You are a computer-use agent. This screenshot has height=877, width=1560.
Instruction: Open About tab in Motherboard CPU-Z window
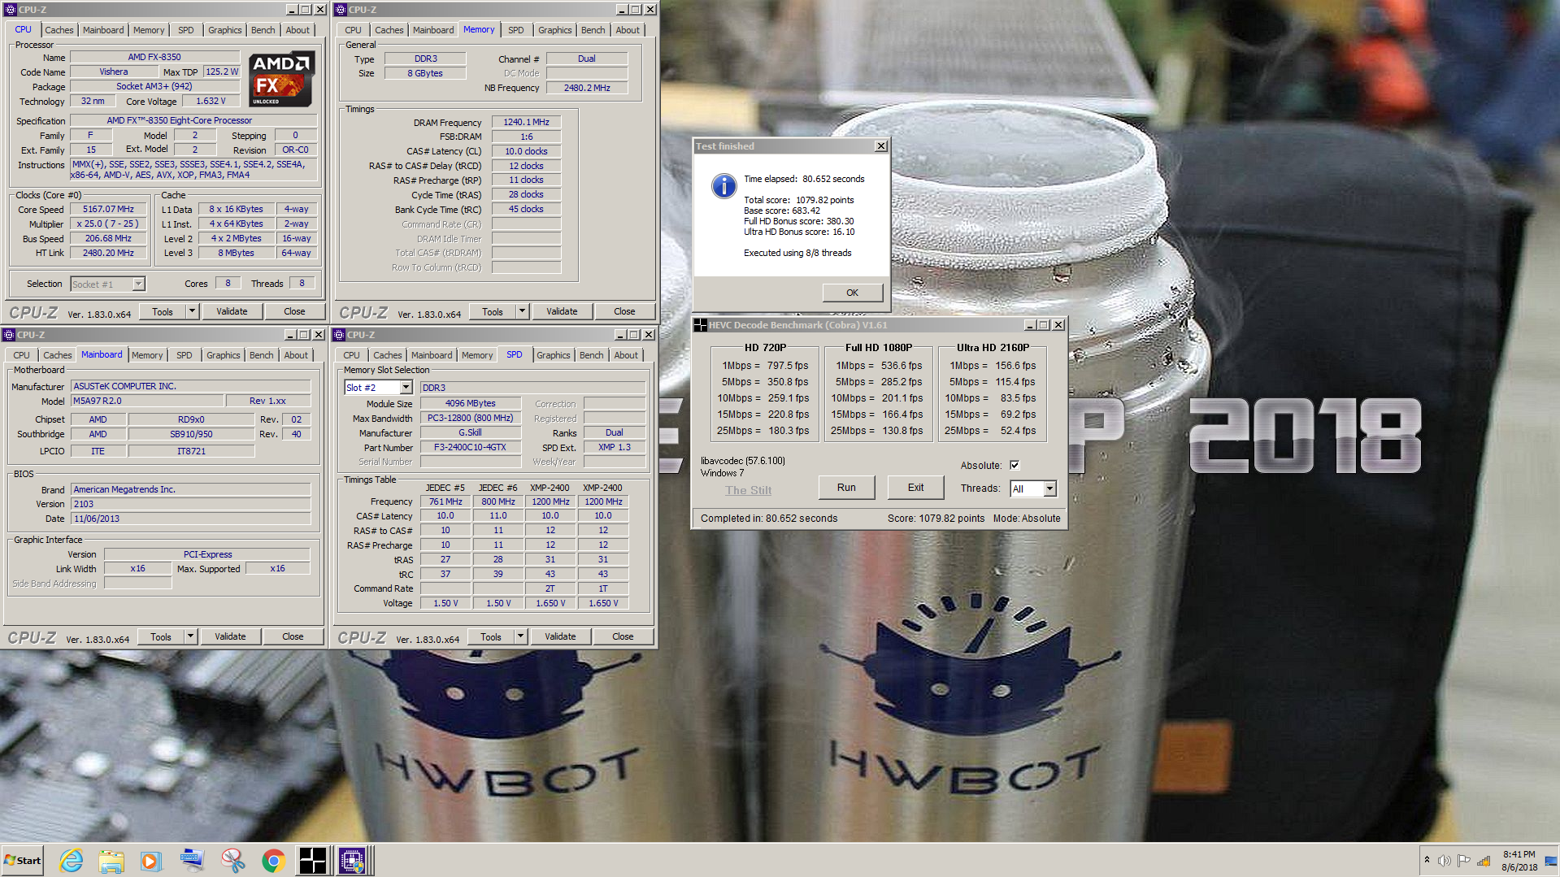click(x=296, y=355)
